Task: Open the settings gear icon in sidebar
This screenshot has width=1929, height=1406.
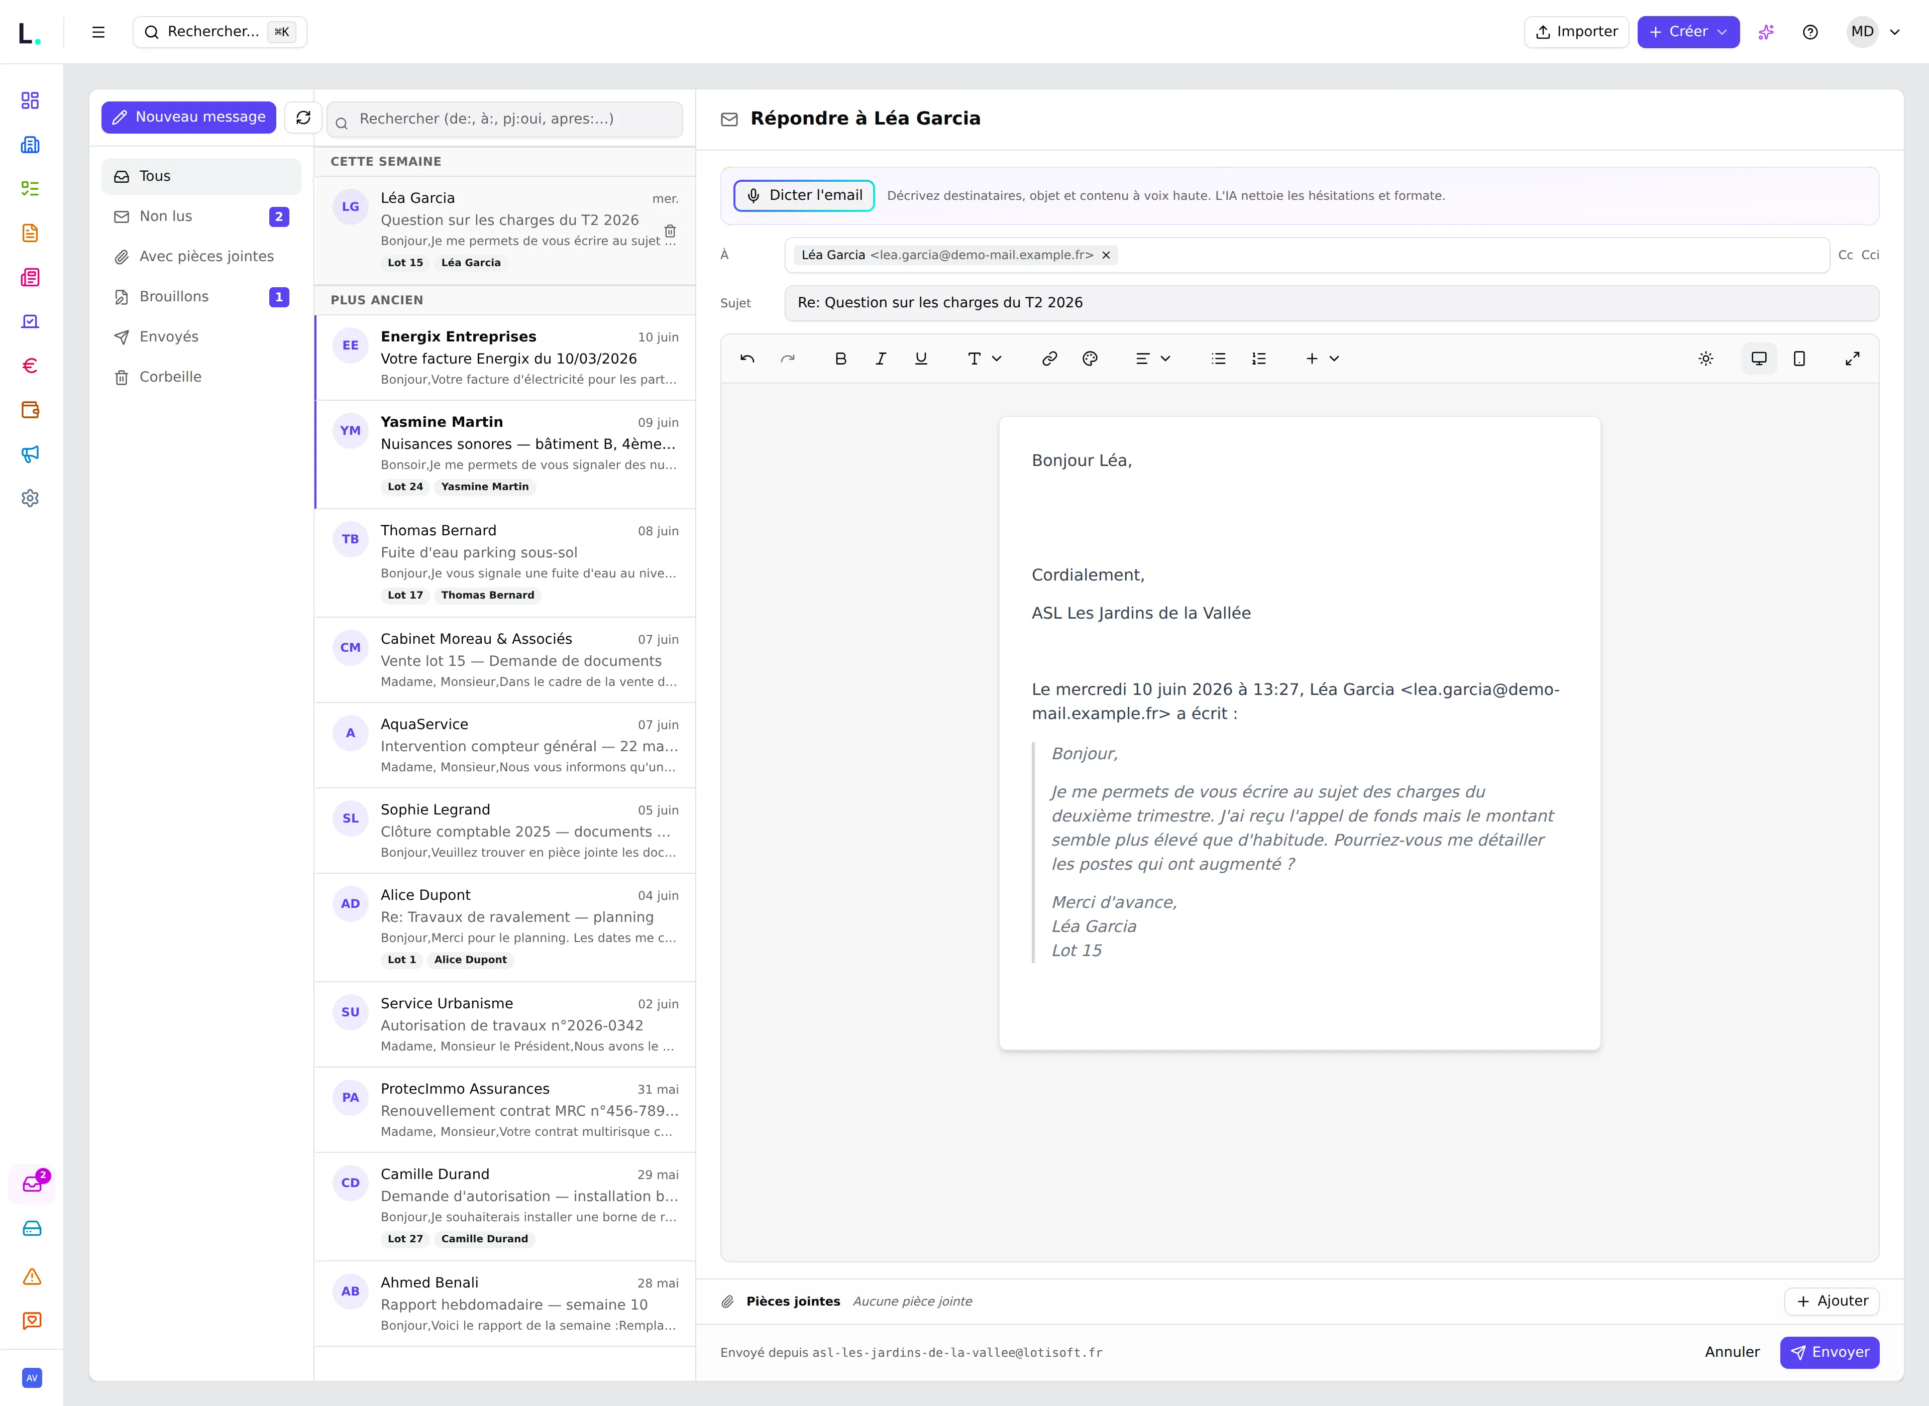Action: coord(31,499)
